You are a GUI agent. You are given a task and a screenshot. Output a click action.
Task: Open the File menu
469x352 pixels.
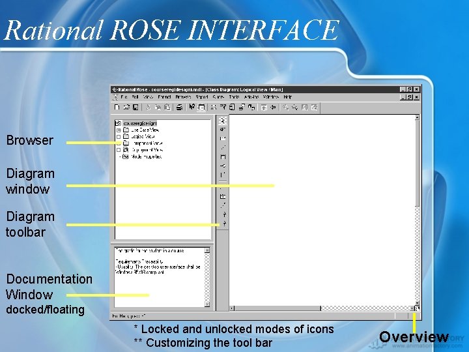pyautogui.click(x=124, y=97)
